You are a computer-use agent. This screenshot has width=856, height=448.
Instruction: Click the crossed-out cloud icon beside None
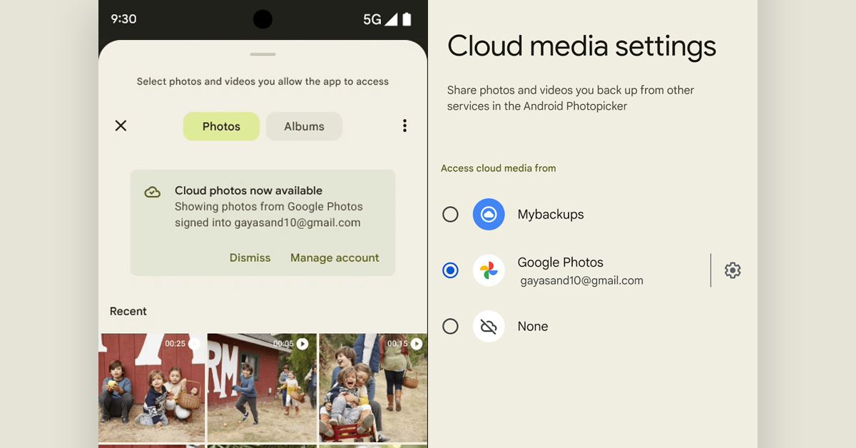coord(489,326)
